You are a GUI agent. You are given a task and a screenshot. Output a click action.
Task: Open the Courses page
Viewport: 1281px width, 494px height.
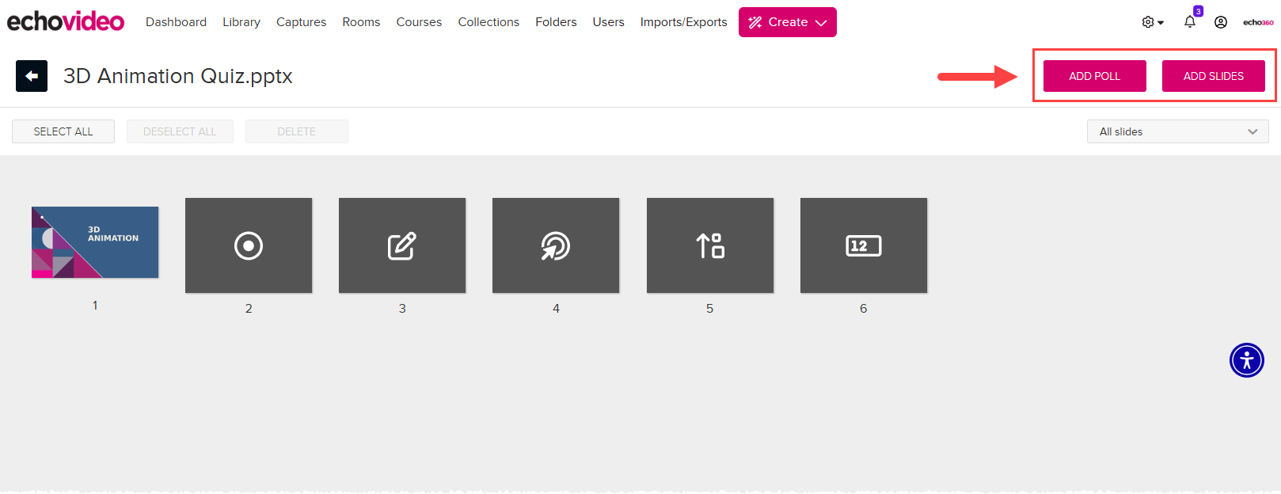pos(419,22)
